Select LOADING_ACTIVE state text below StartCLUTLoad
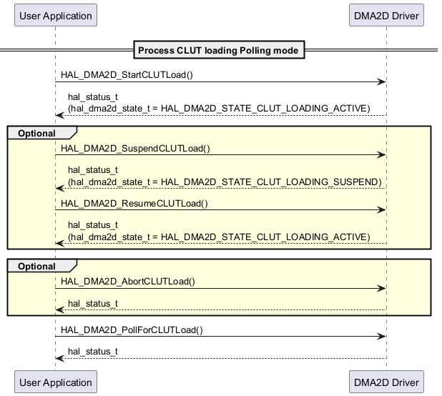This screenshot has height=396, width=442. [219, 108]
